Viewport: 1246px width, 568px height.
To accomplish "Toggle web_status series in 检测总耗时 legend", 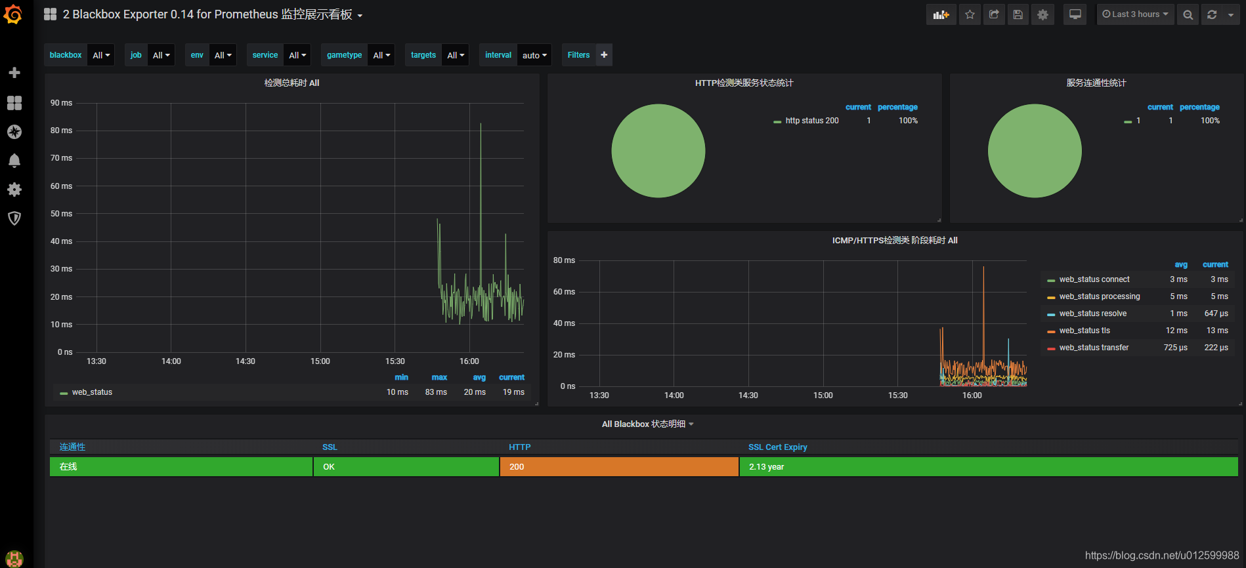I will (92, 392).
